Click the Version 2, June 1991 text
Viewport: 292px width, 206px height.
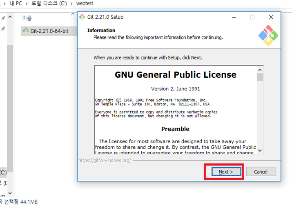(176, 89)
